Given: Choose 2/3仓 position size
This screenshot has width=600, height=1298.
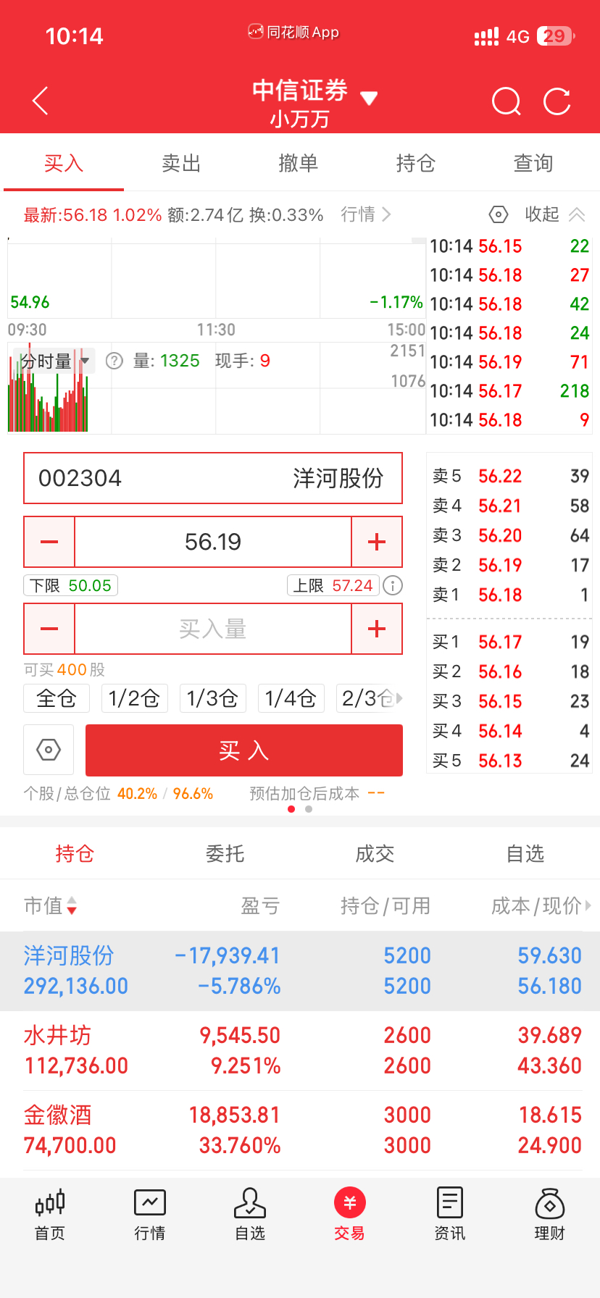Looking at the screenshot, I should [367, 698].
